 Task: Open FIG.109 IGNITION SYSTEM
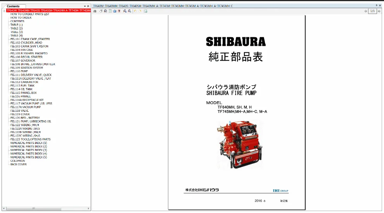26,68
